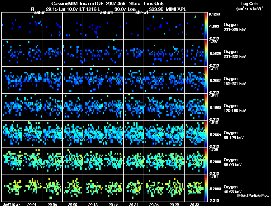The image size is (271, 206).
Task: Open the 46-68 keV panel at 20:01
Action: [x=32, y=188]
